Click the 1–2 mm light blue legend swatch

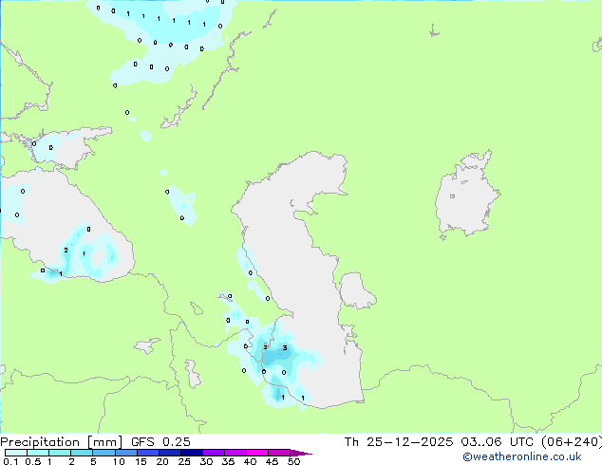click(60, 453)
